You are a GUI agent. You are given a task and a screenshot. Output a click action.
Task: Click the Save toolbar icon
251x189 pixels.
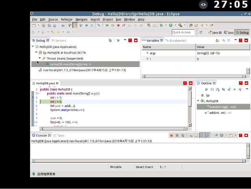(43, 25)
